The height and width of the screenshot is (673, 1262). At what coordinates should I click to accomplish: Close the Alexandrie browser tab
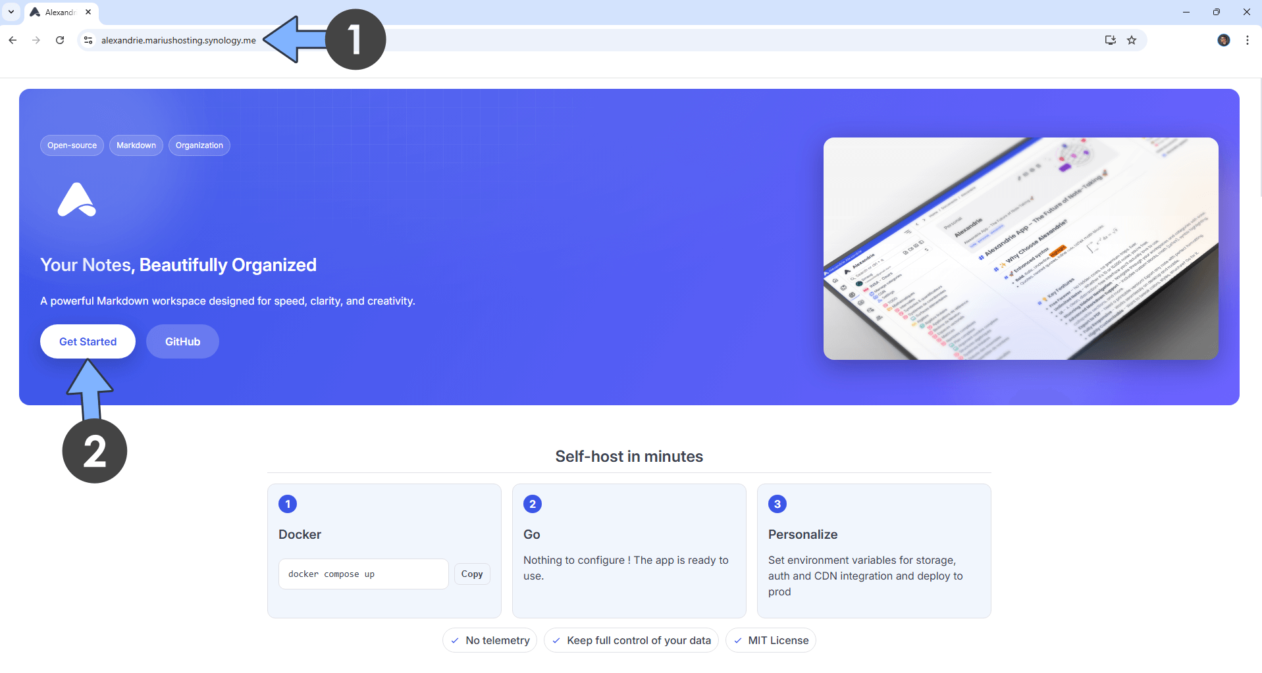click(x=88, y=12)
